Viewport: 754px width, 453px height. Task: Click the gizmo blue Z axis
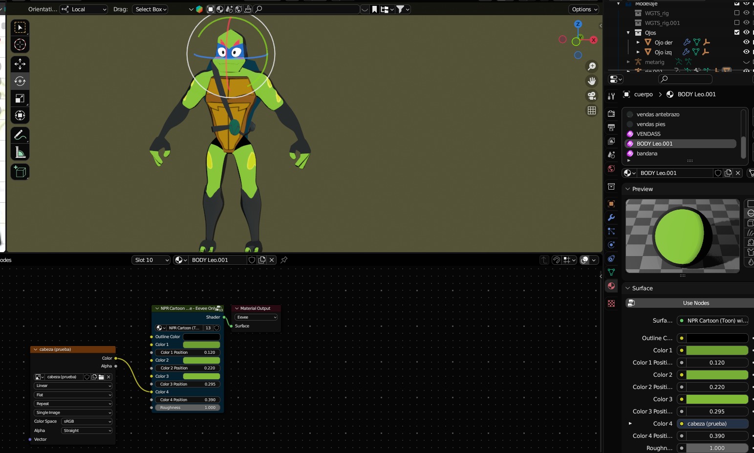578,24
